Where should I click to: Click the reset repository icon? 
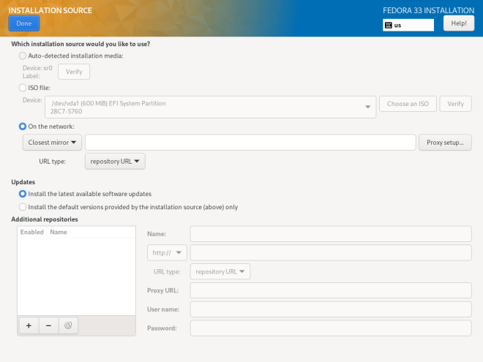[68, 325]
